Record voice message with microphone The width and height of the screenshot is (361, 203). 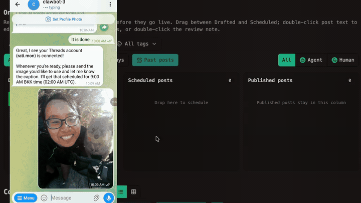point(109,198)
